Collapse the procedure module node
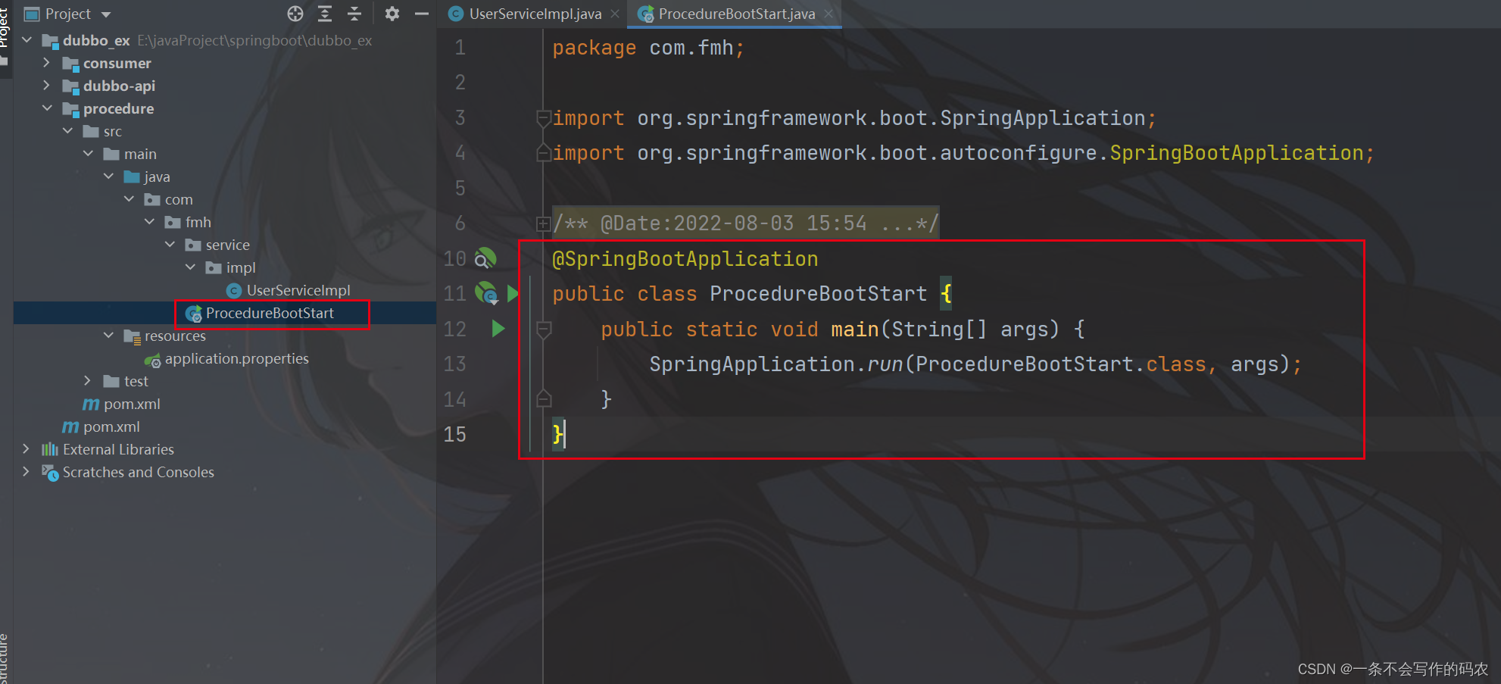This screenshot has width=1501, height=684. (47, 108)
